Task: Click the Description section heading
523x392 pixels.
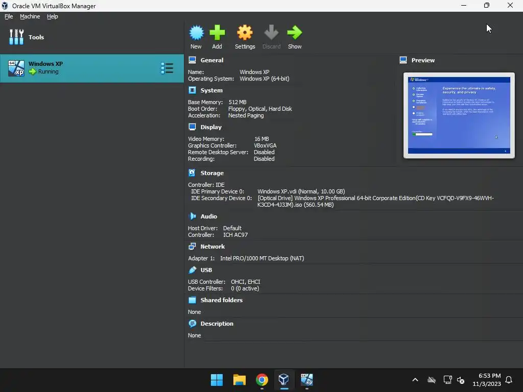Action: [217, 323]
